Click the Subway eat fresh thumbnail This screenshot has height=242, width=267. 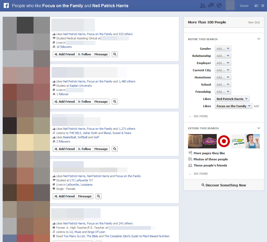click(x=238, y=141)
